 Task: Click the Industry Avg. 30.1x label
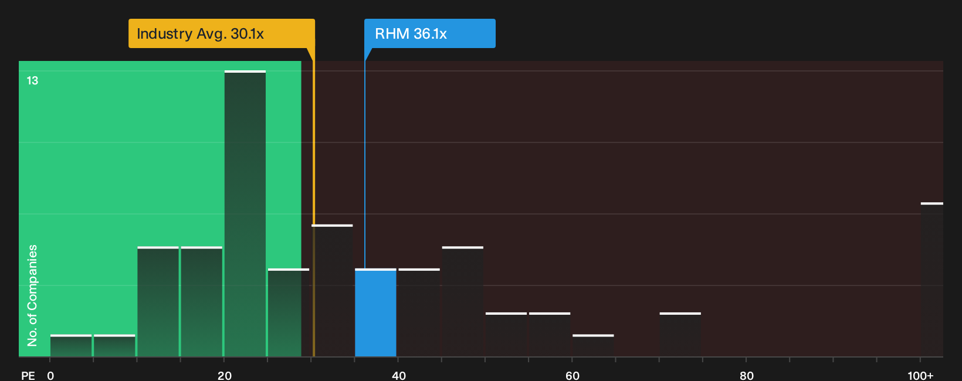click(222, 33)
